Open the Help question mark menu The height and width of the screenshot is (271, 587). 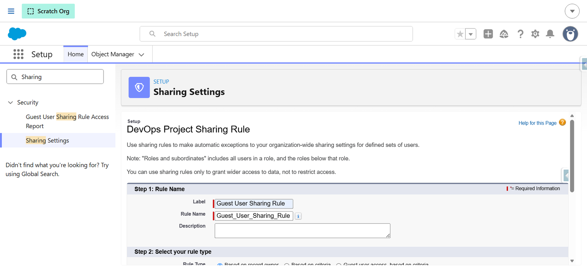520,34
